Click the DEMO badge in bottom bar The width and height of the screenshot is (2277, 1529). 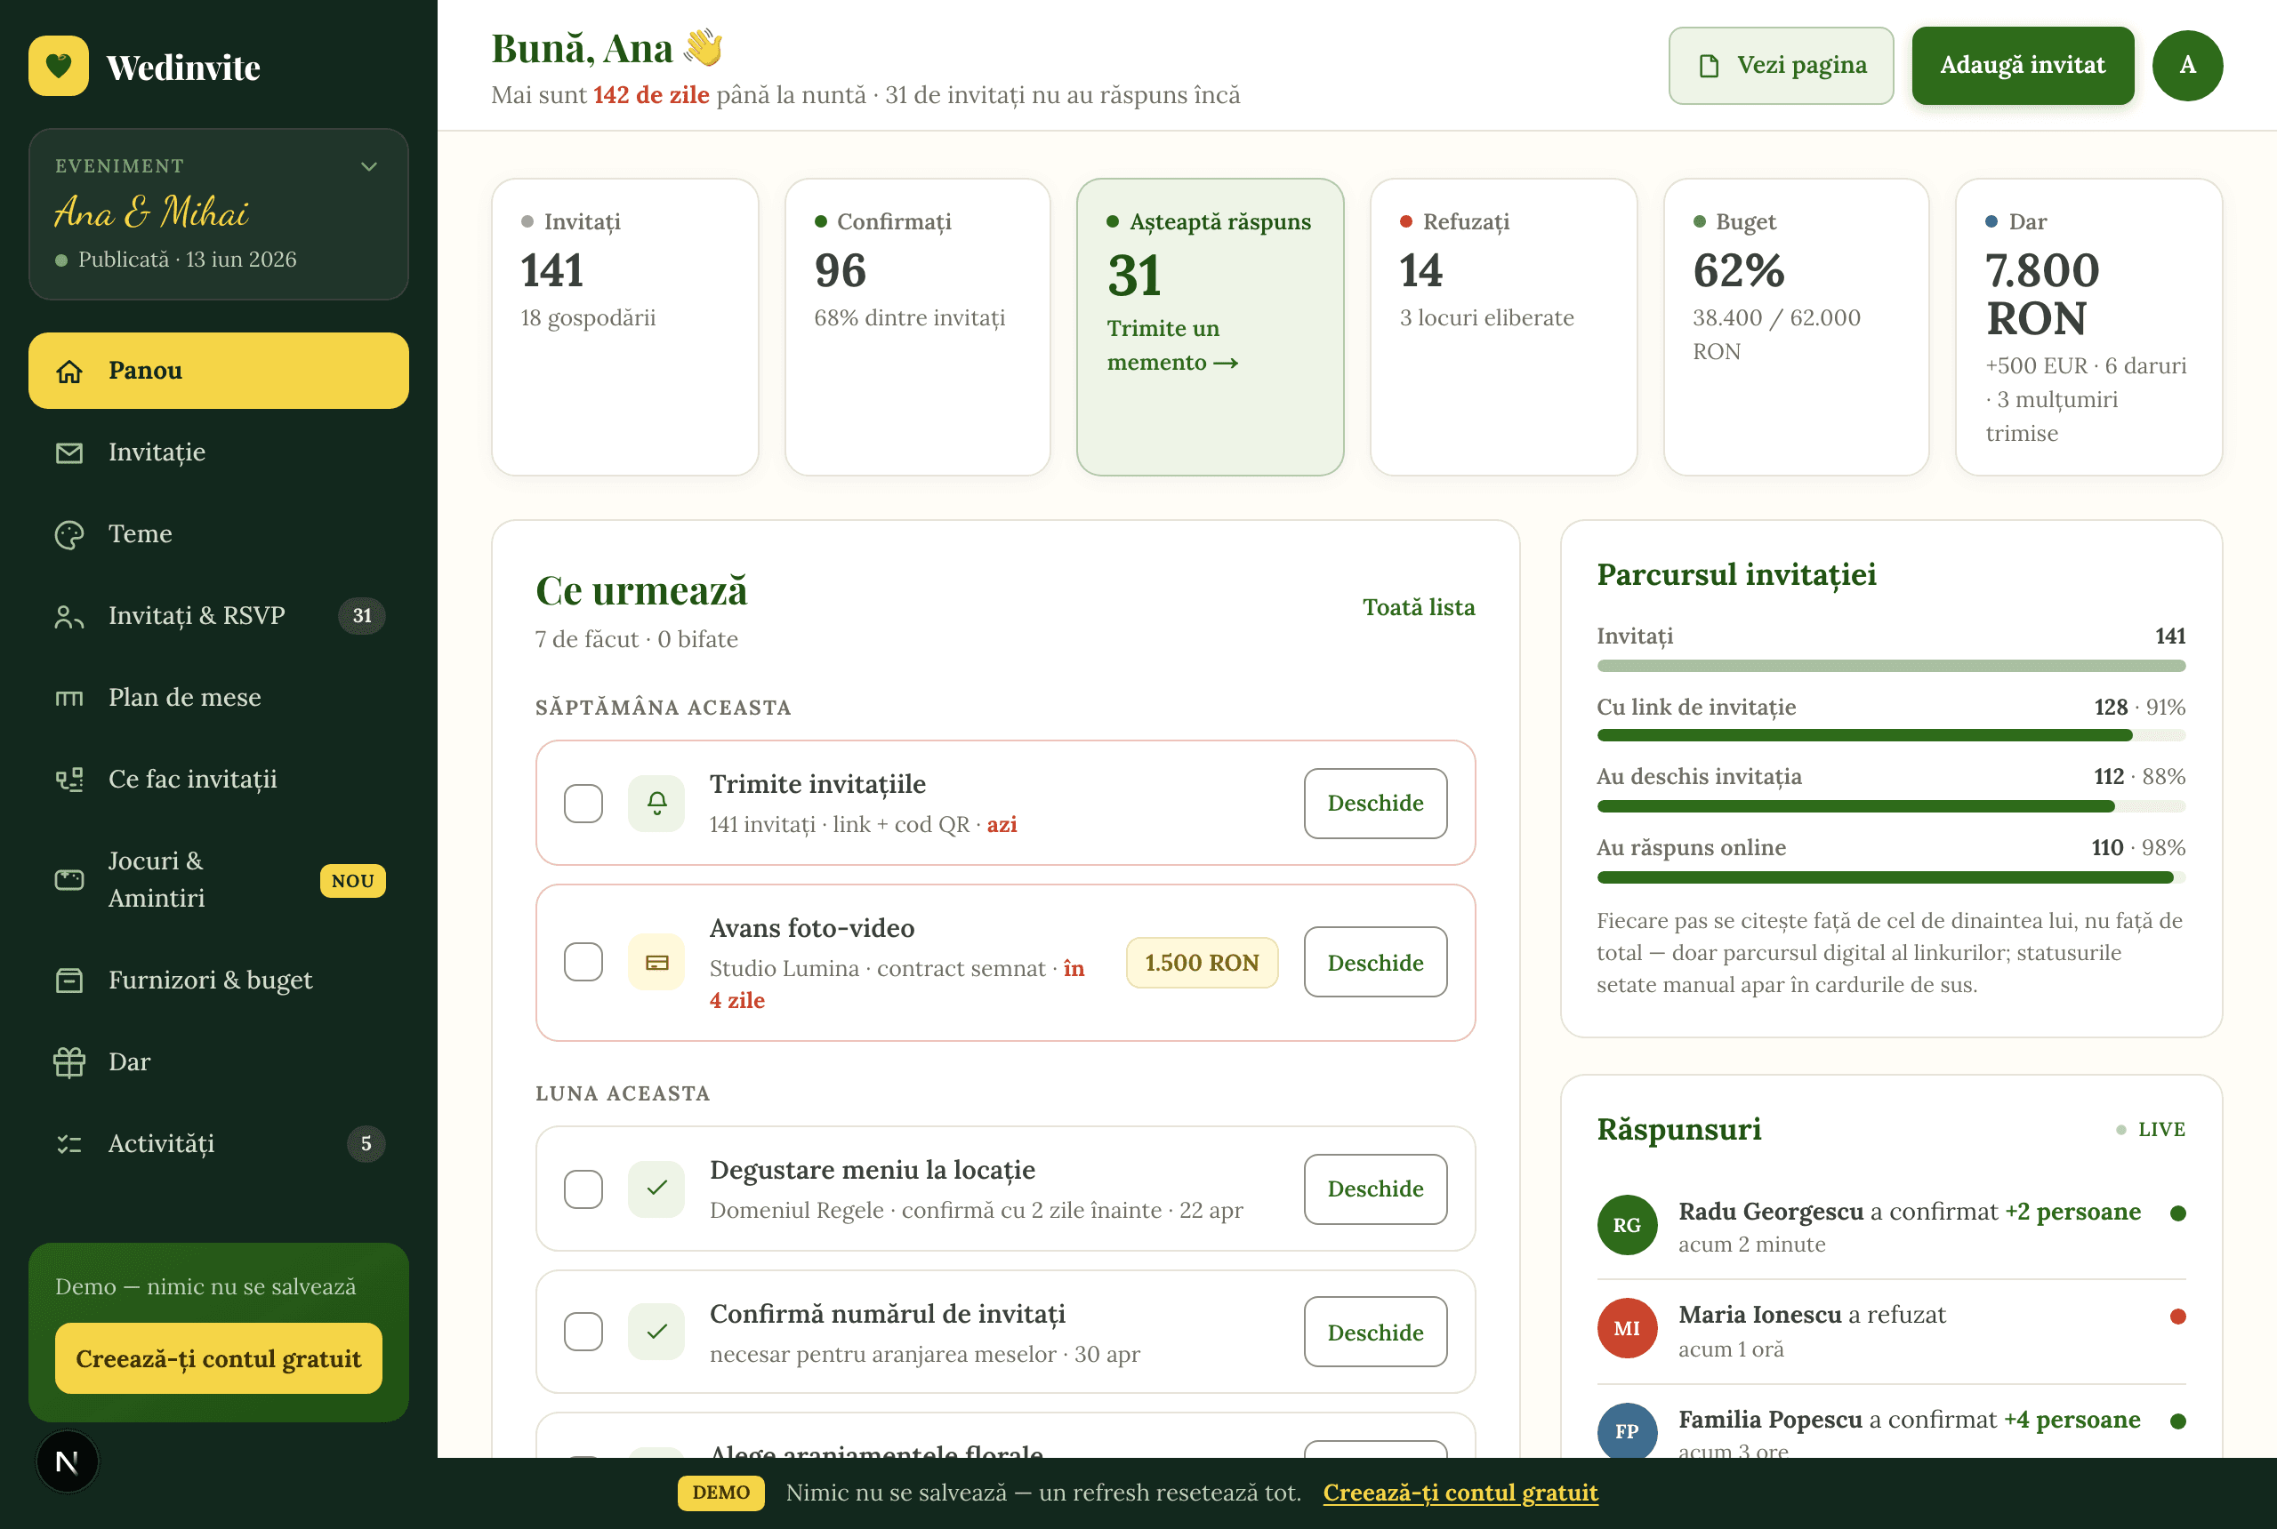tap(721, 1493)
